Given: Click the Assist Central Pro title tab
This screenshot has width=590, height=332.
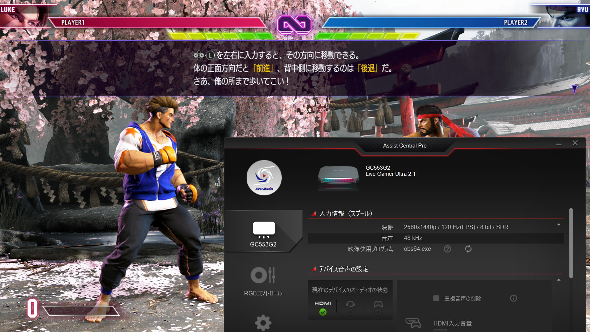Looking at the screenshot, I should tap(405, 146).
